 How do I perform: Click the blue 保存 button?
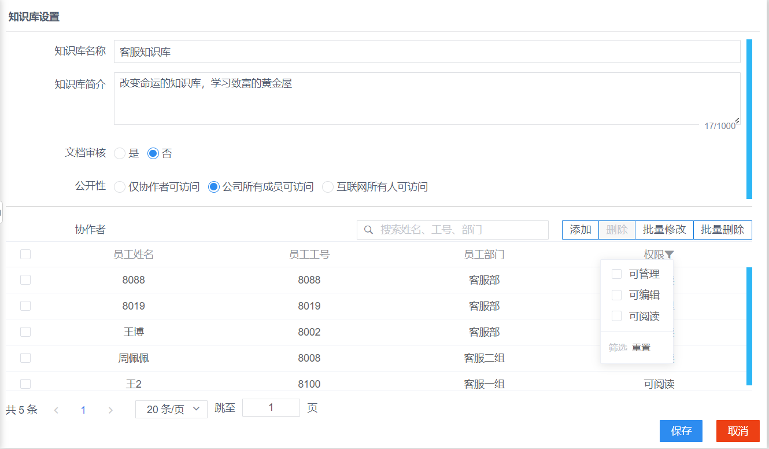[681, 431]
